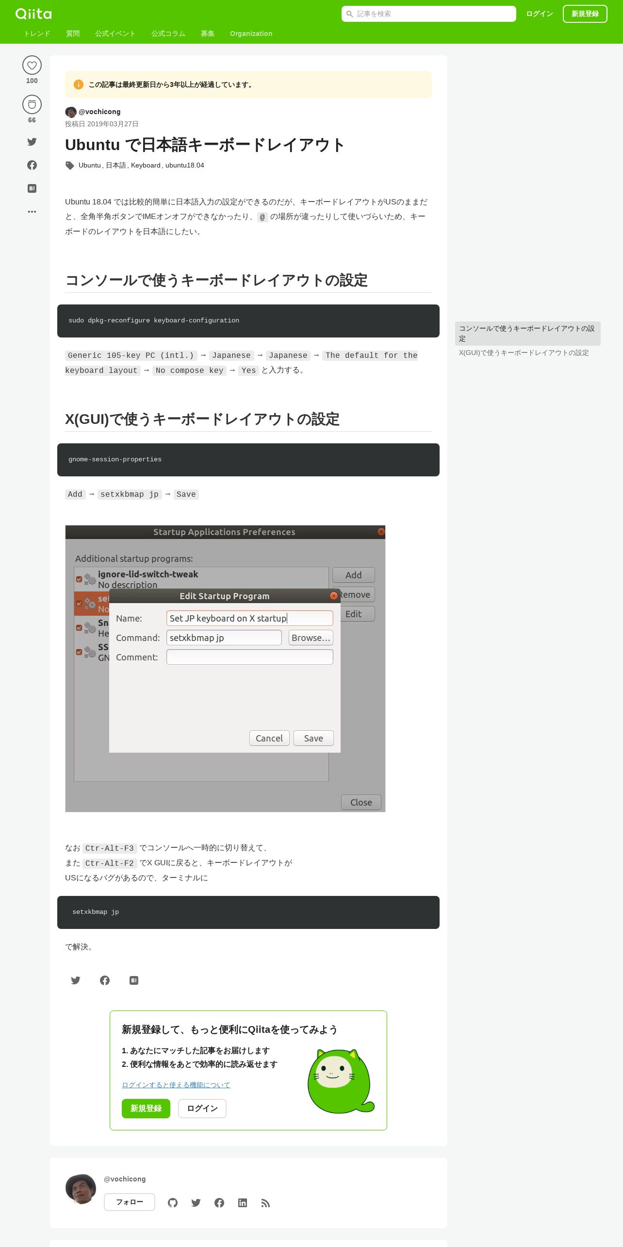Click the 新規登録 button in the header
The height and width of the screenshot is (1247, 623).
(x=585, y=14)
